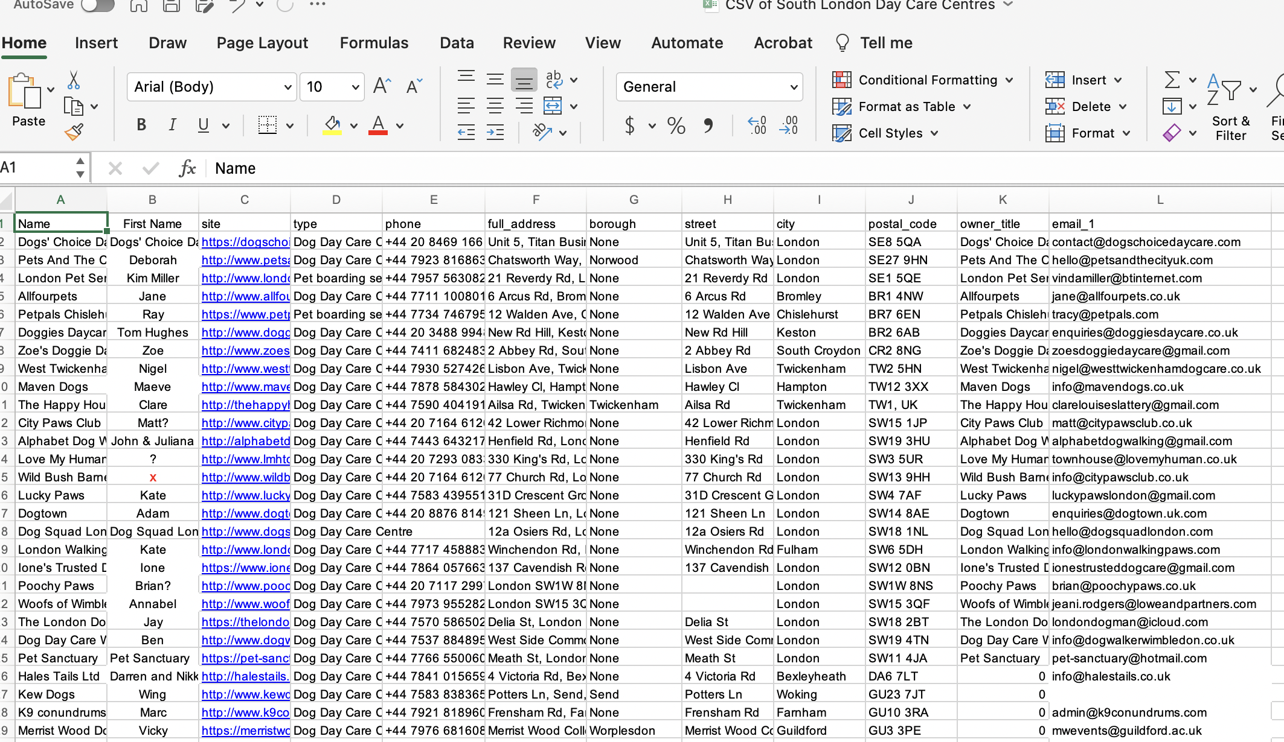The width and height of the screenshot is (1284, 742).
Task: Click the Fill down icon
Action: 1172,107
